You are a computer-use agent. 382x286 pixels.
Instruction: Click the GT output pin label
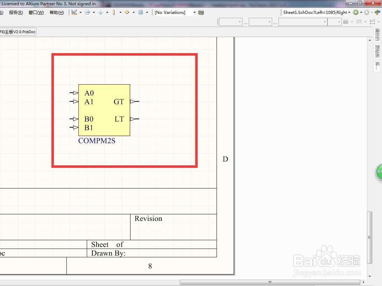click(x=119, y=102)
